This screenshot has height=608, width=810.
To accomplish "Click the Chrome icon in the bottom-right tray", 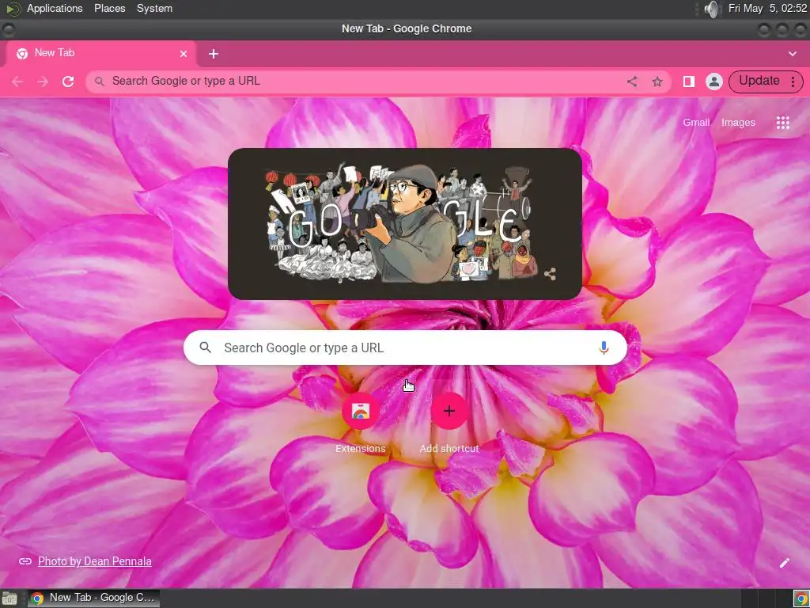I will [801, 598].
